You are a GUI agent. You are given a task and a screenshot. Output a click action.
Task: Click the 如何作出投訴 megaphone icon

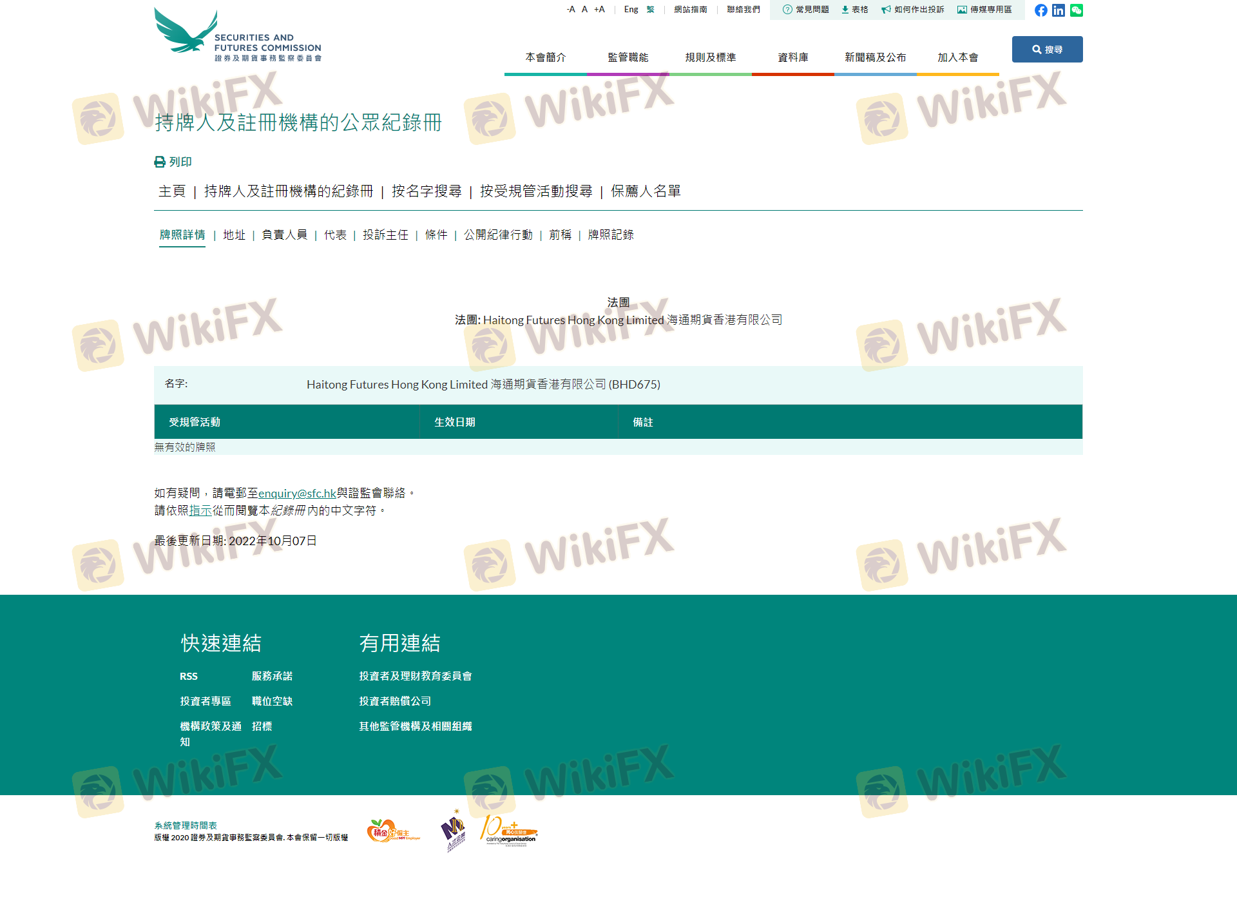(886, 10)
